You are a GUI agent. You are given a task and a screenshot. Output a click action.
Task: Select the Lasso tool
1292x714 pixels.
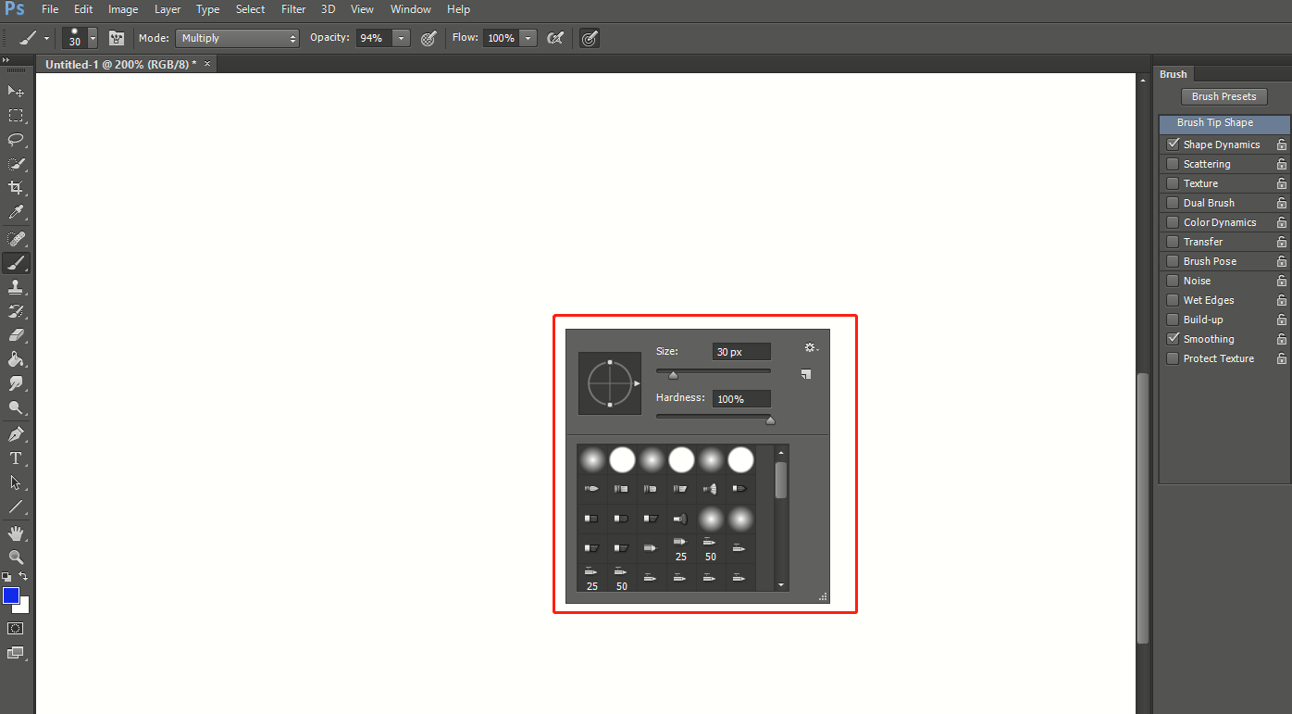click(16, 140)
